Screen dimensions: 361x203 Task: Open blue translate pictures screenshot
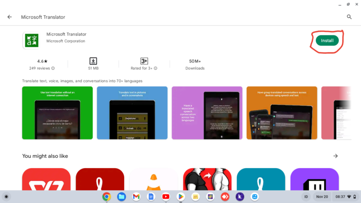(x=132, y=113)
